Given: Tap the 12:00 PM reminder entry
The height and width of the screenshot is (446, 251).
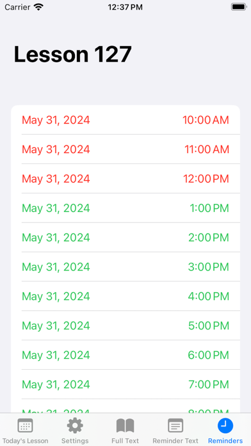Looking at the screenshot, I should (x=125, y=179).
